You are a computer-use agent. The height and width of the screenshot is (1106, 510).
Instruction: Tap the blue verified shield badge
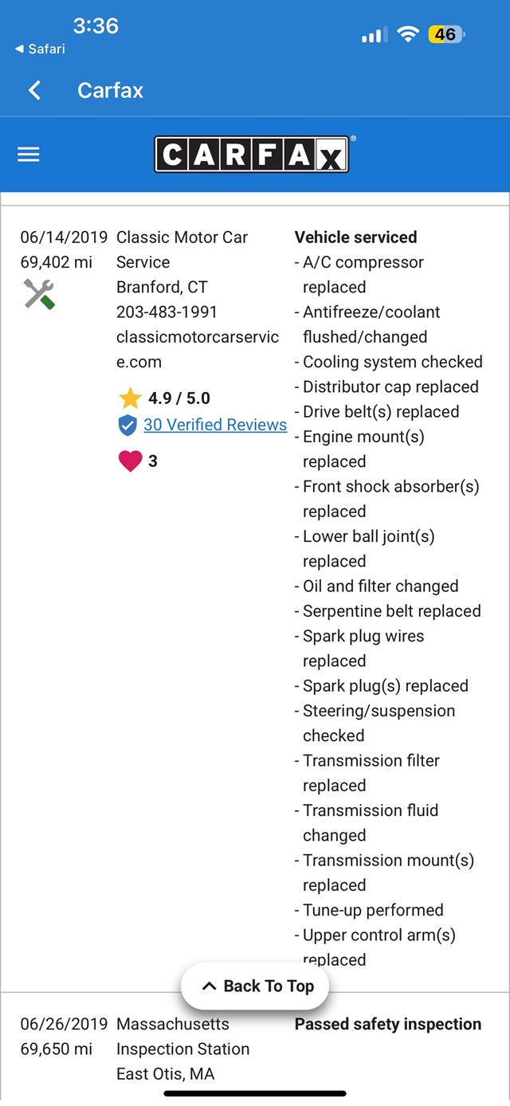pyautogui.click(x=127, y=426)
